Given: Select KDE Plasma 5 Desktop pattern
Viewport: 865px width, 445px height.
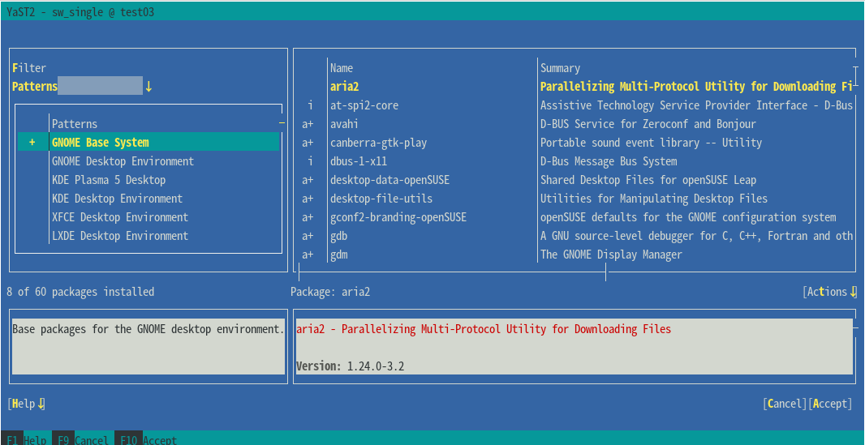Looking at the screenshot, I should [x=109, y=180].
